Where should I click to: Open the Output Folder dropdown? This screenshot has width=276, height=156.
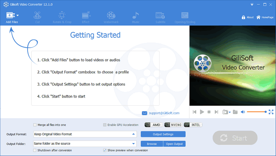coord(133,144)
